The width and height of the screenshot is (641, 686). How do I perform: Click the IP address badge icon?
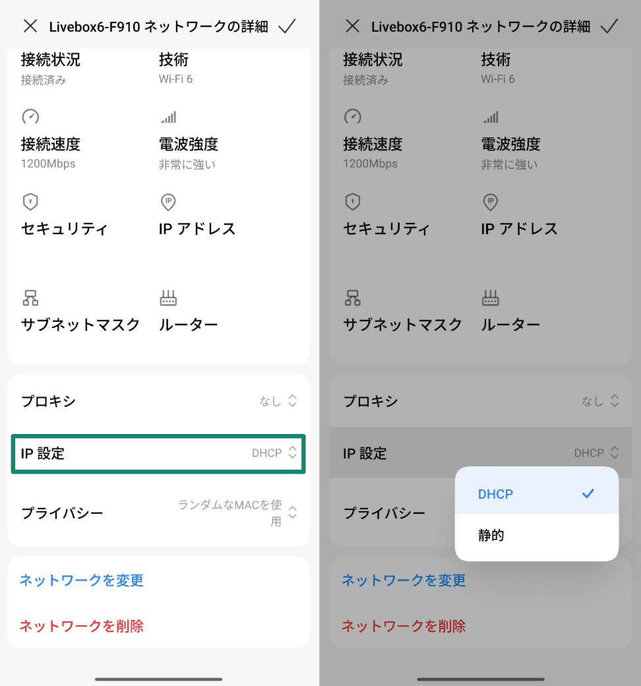pyautogui.click(x=168, y=202)
